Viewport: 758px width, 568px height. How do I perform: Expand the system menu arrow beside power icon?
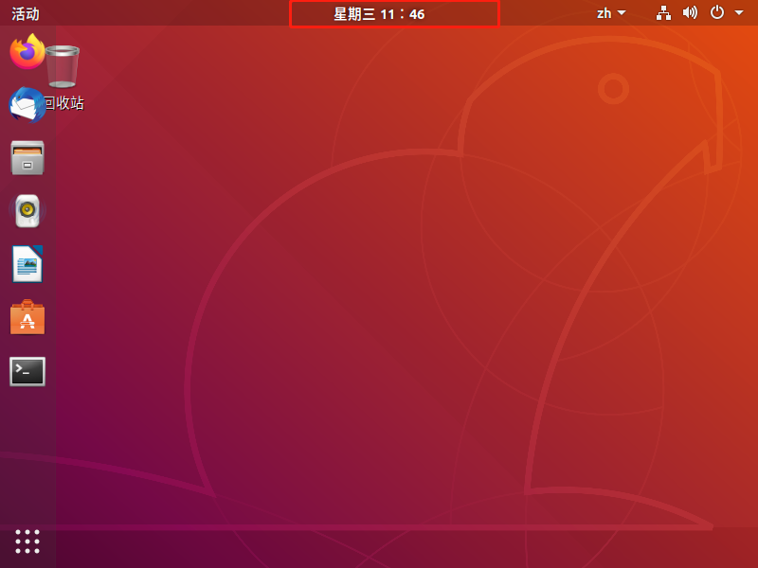coord(739,13)
